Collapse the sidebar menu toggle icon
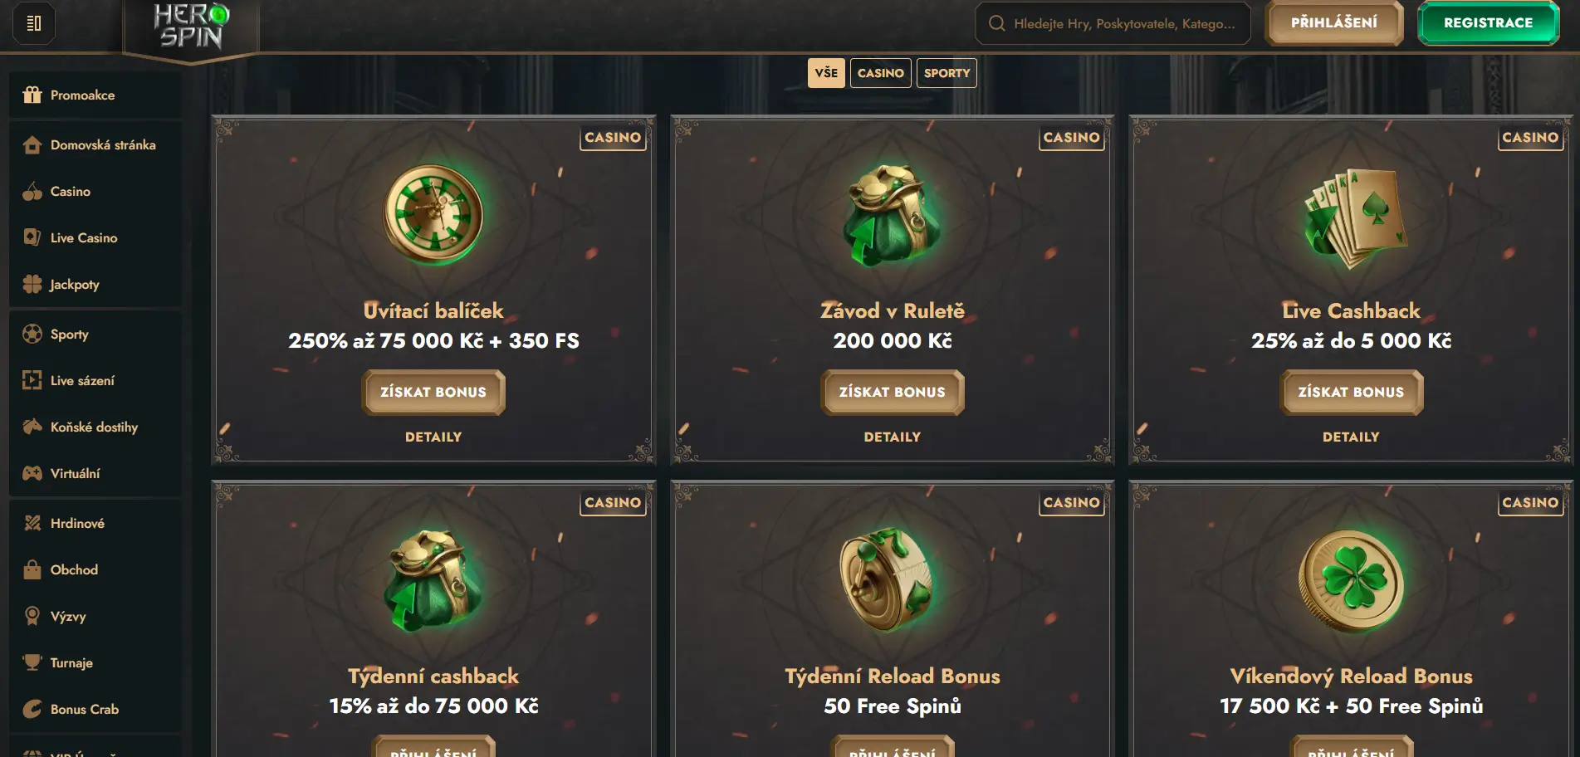The width and height of the screenshot is (1580, 757). coord(34,23)
